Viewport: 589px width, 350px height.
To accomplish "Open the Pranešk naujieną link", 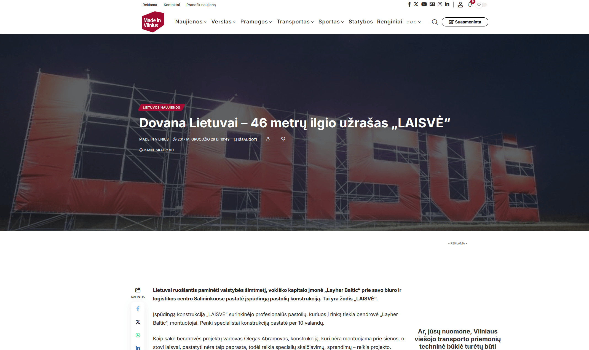I will 201,5.
